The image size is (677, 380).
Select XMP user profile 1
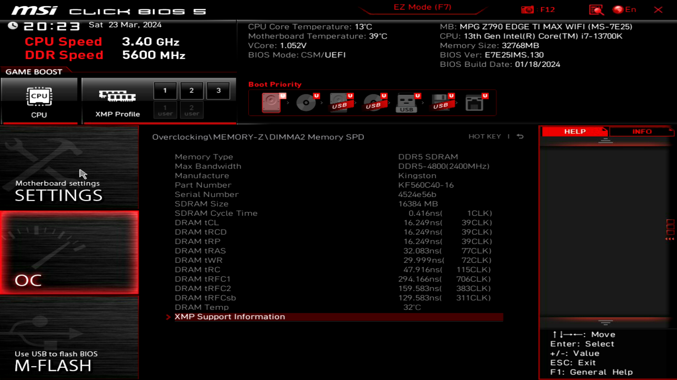pos(165,110)
